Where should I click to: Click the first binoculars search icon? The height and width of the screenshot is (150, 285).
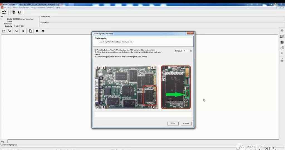(37, 31)
